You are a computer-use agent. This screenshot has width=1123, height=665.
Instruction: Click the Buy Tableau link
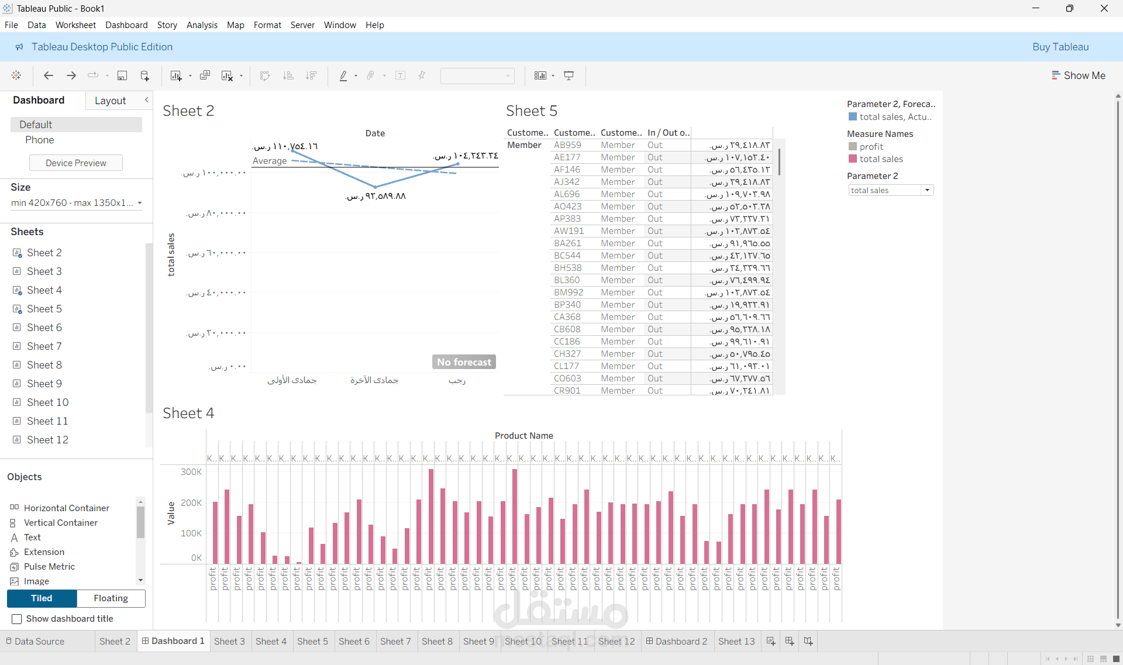tap(1060, 47)
